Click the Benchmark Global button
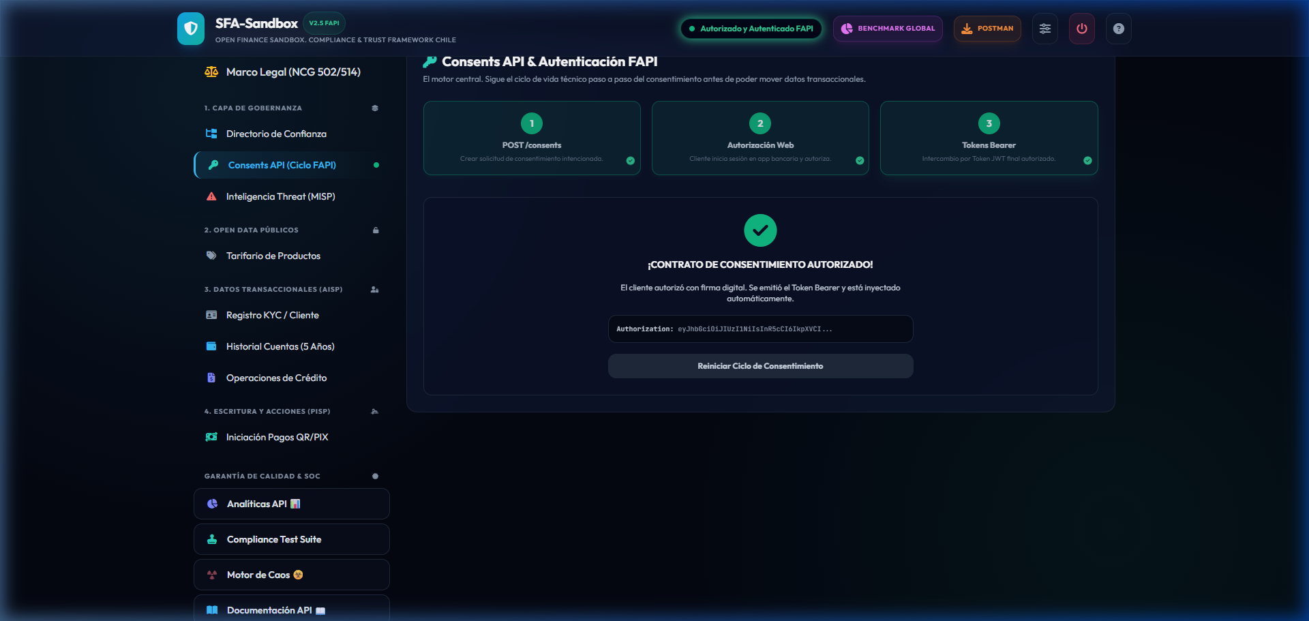 888,29
